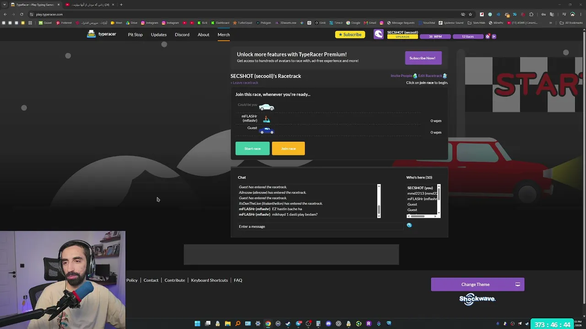Image resolution: width=586 pixels, height=329 pixels.
Task: Open the Kick bookmark
Action: 203,23
